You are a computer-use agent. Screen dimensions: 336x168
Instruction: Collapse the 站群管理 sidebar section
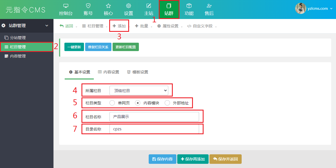click(47, 26)
